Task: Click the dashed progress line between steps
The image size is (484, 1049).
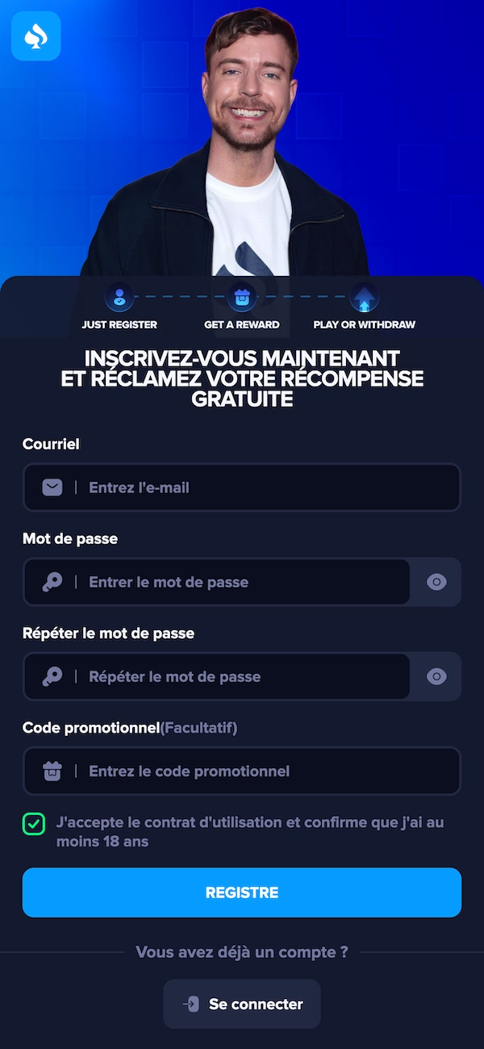Action: click(181, 298)
